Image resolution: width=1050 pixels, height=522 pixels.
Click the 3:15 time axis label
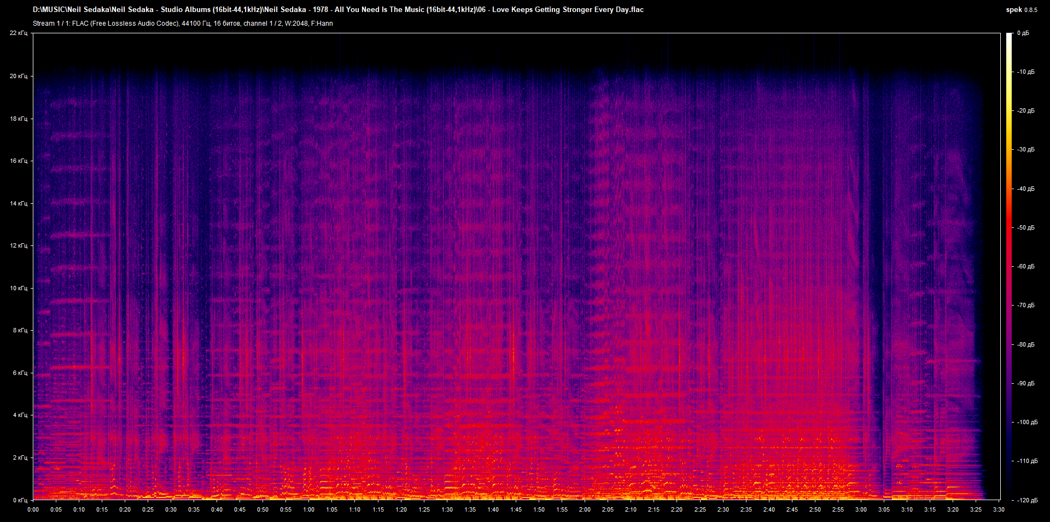(930, 509)
